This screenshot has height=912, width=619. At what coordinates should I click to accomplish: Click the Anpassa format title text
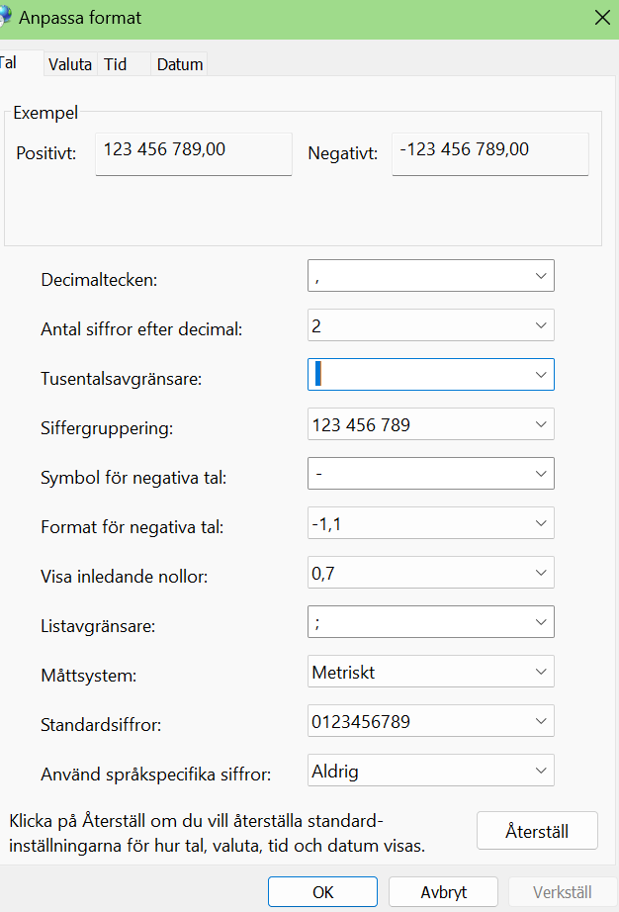(80, 18)
